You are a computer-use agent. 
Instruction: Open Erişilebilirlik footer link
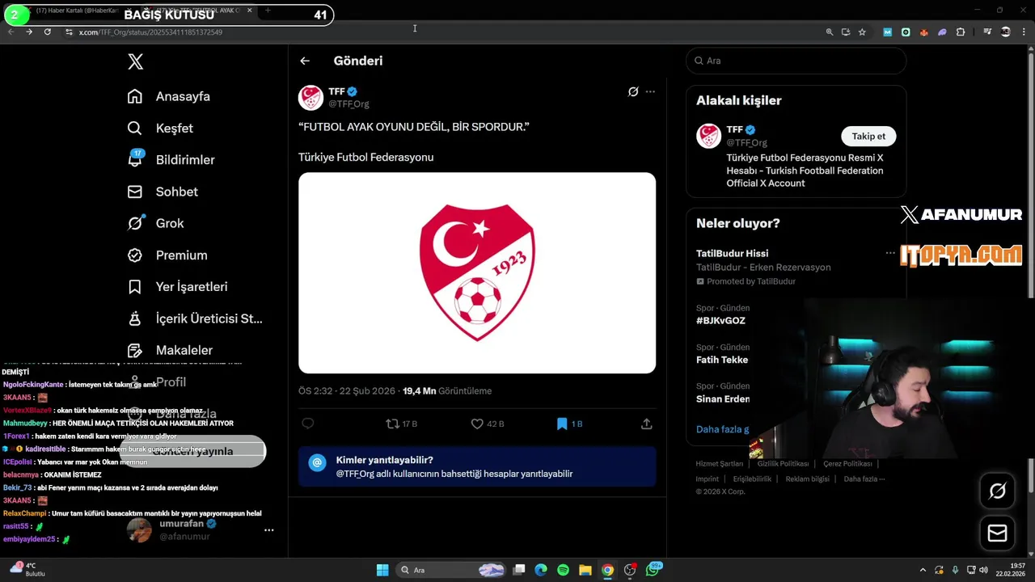(x=752, y=479)
